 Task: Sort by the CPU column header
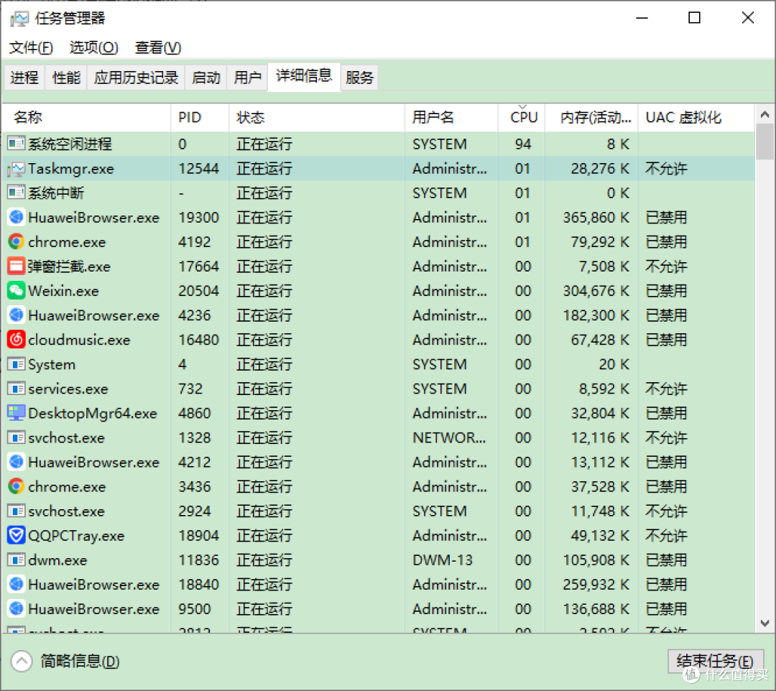pos(522,118)
